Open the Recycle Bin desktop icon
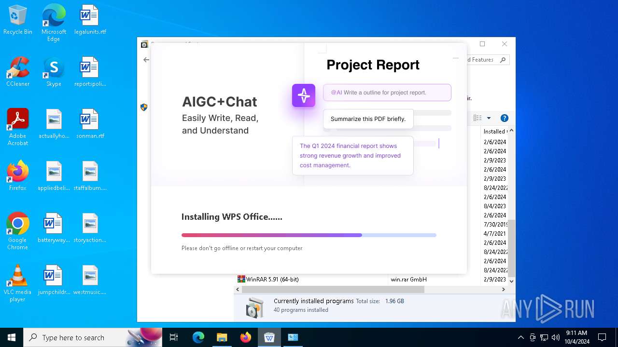This screenshot has width=618, height=347. (18, 20)
